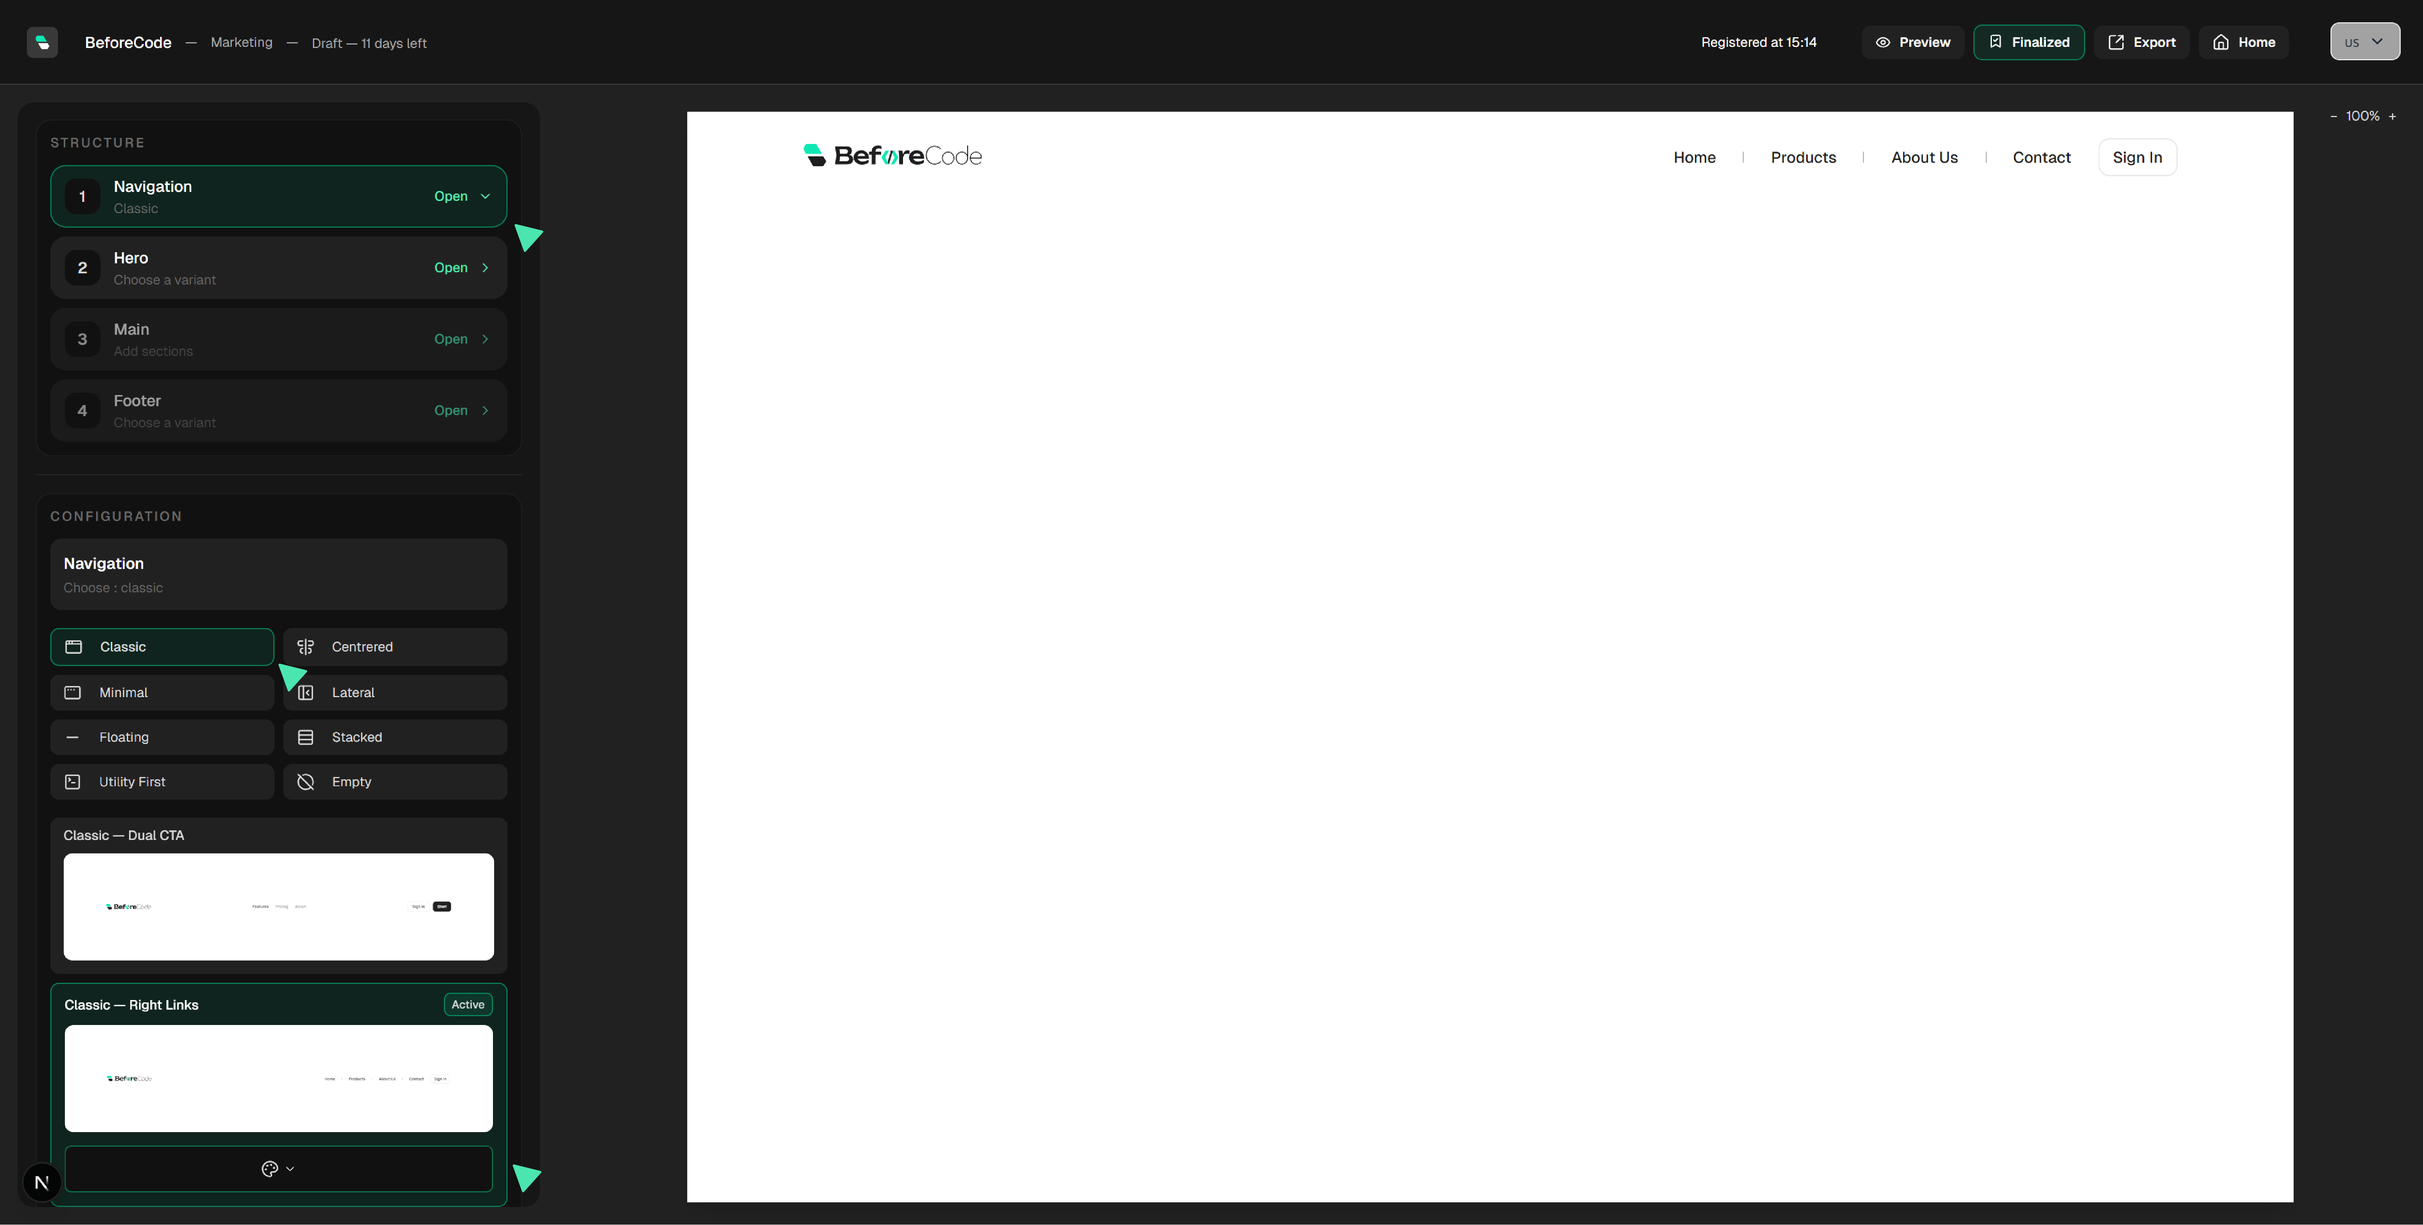This screenshot has width=2423, height=1225.
Task: Click the Export button
Action: (x=2142, y=42)
